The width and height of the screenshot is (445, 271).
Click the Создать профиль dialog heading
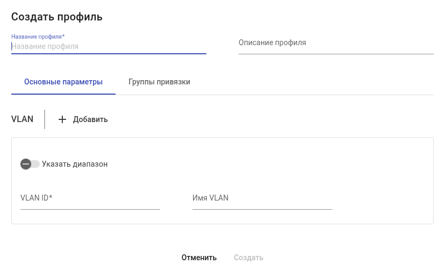pos(56,17)
